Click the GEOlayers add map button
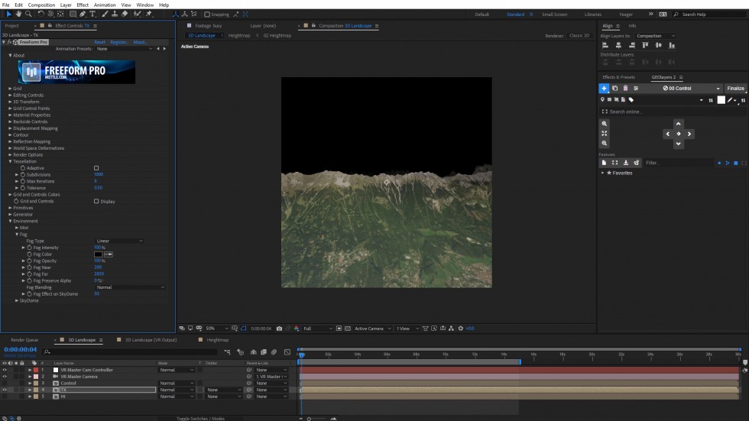This screenshot has width=749, height=421. coord(604,89)
